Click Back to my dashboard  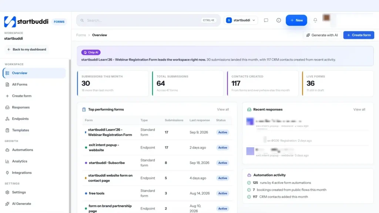(x=27, y=50)
